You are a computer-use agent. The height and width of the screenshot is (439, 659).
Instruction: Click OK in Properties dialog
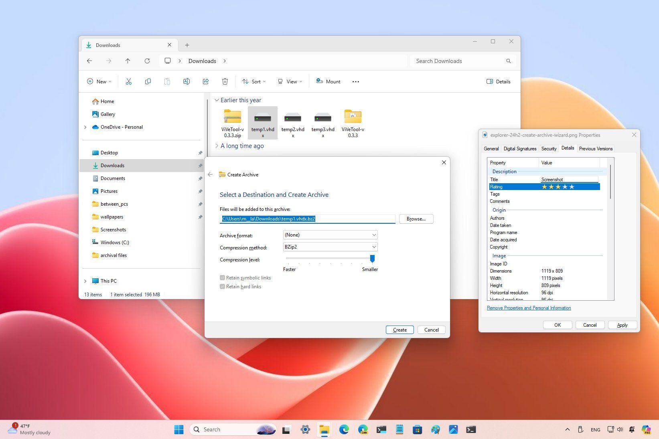[x=558, y=325]
